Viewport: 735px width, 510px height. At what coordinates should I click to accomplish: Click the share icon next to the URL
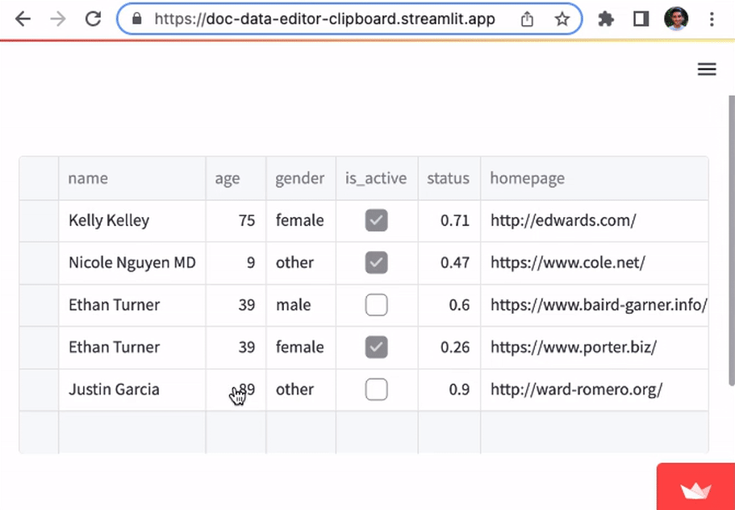tap(527, 19)
